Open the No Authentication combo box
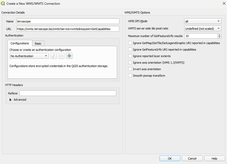The height and width of the screenshot is (164, 227). (x=29, y=56)
